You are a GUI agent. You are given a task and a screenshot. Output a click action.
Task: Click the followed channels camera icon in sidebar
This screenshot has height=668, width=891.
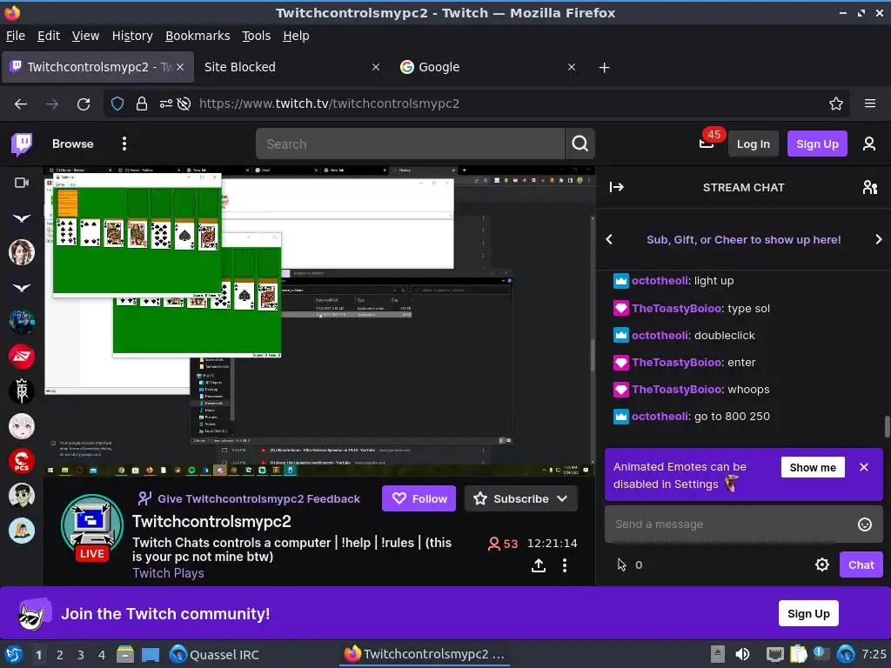tap(22, 183)
